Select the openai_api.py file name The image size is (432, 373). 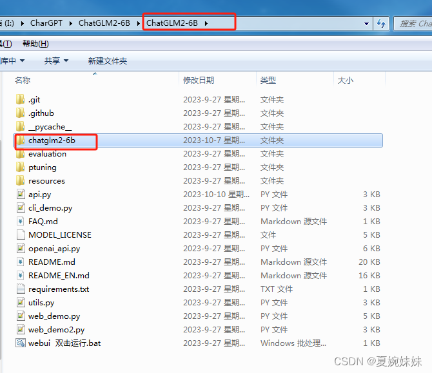pos(54,249)
